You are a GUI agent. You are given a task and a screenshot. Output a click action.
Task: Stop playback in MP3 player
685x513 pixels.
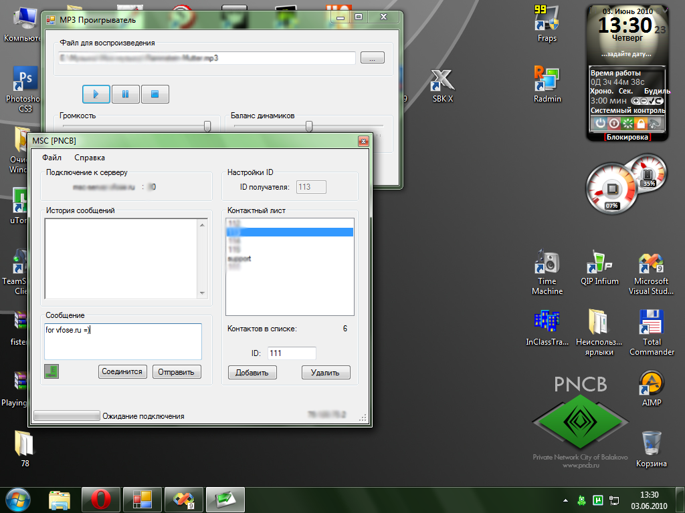point(155,94)
